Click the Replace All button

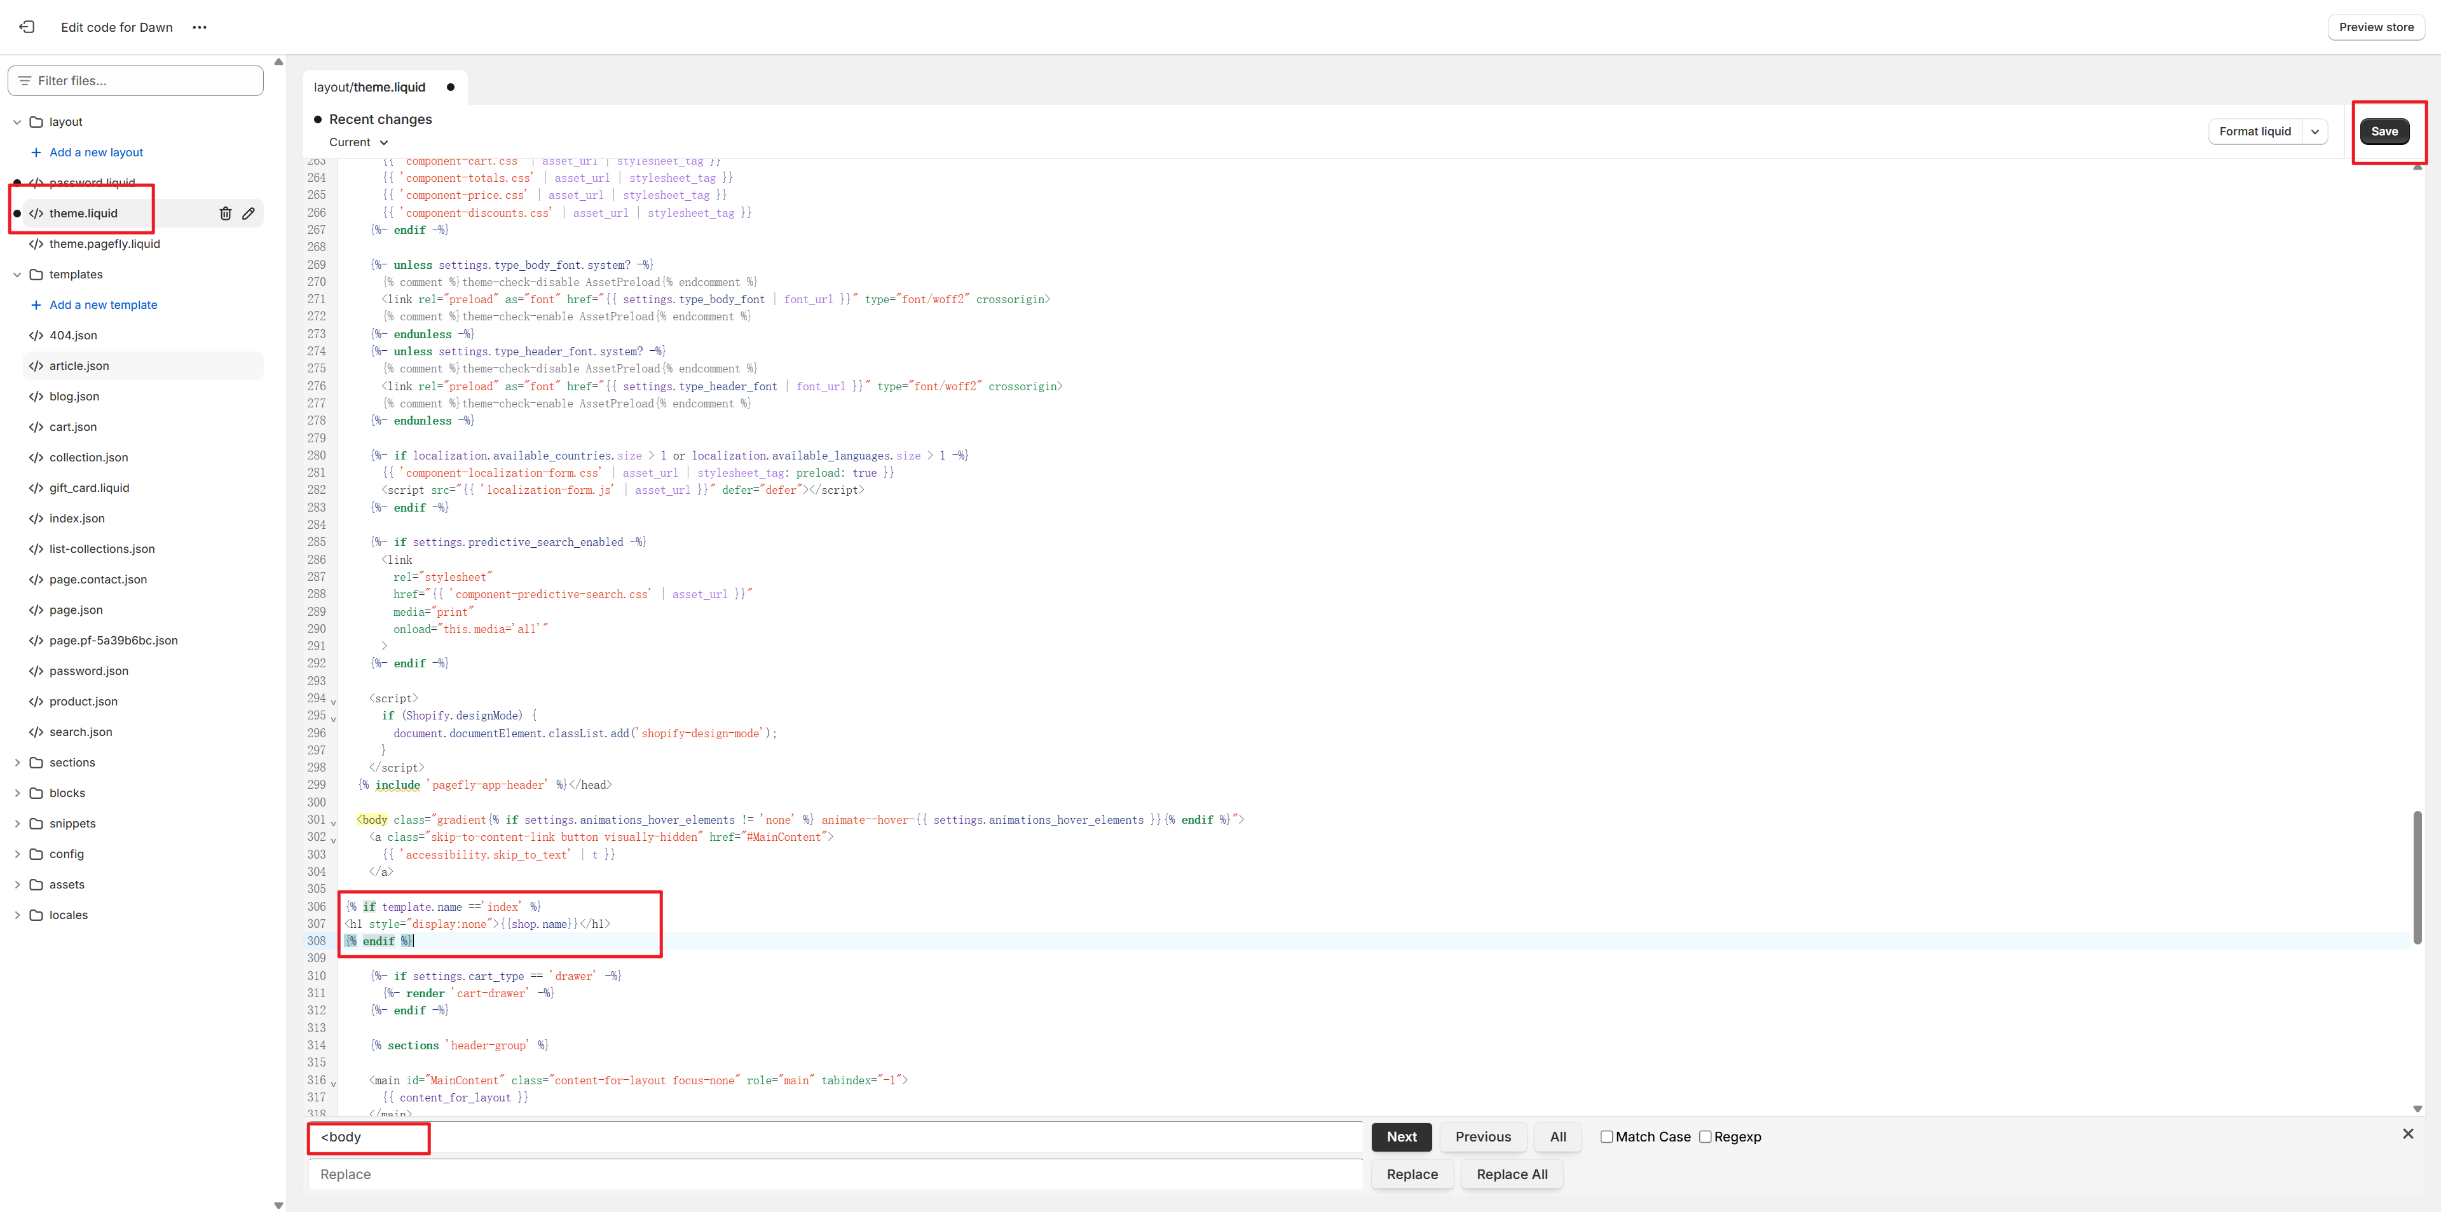[x=1512, y=1174]
